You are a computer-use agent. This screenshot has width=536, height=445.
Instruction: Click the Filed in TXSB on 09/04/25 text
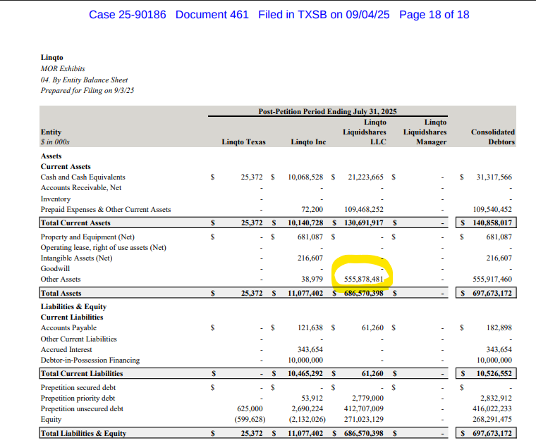point(324,15)
